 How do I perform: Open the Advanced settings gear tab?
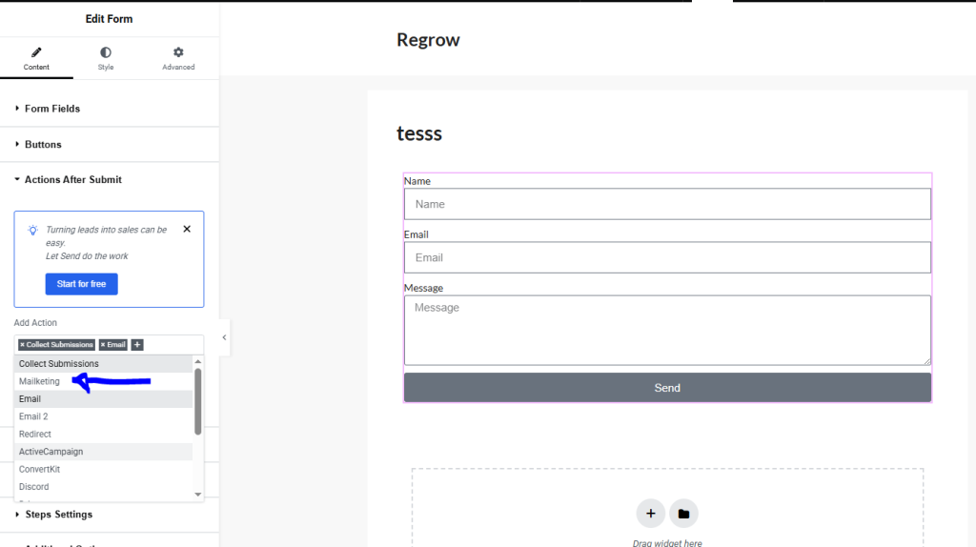tap(178, 52)
